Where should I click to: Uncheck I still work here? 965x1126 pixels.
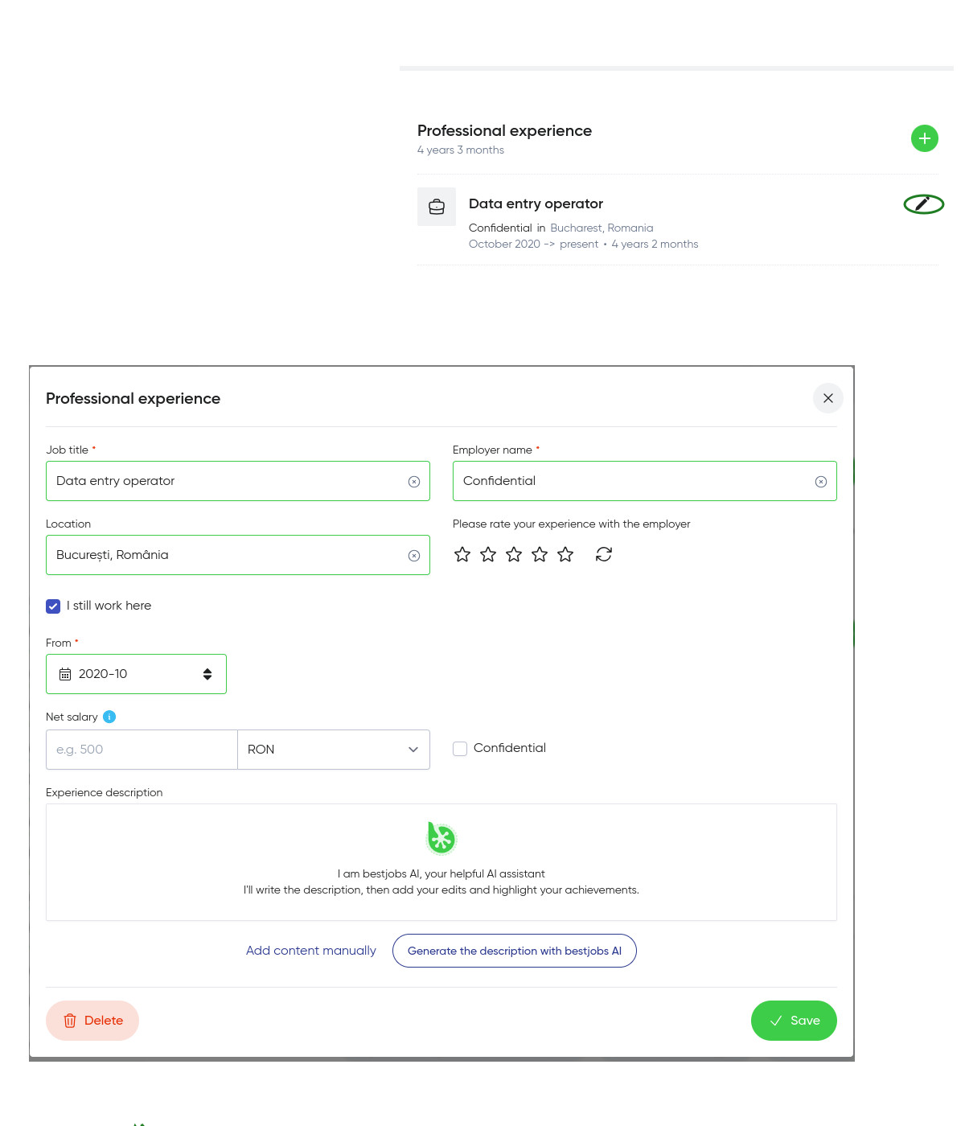(x=53, y=606)
